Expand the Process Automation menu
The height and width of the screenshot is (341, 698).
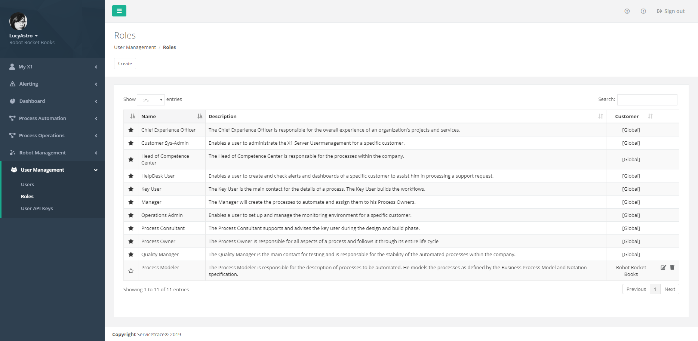(x=52, y=118)
